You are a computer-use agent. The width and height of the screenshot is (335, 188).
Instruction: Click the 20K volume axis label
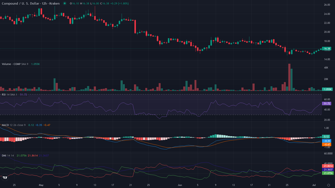point(326,79)
